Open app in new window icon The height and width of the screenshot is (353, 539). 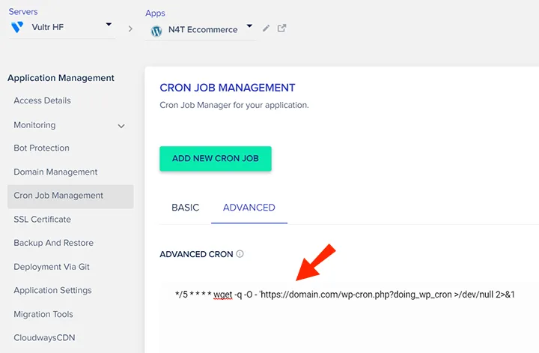click(x=282, y=28)
